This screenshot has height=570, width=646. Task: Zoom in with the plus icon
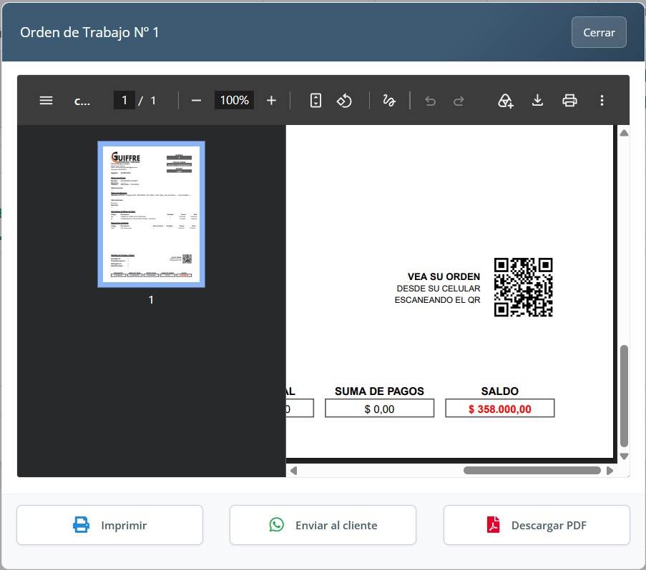click(x=271, y=100)
